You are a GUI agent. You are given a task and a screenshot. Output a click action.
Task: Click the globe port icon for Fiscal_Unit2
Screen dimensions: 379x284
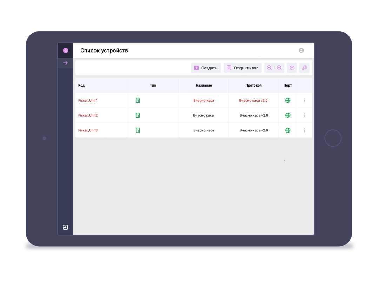(x=288, y=115)
